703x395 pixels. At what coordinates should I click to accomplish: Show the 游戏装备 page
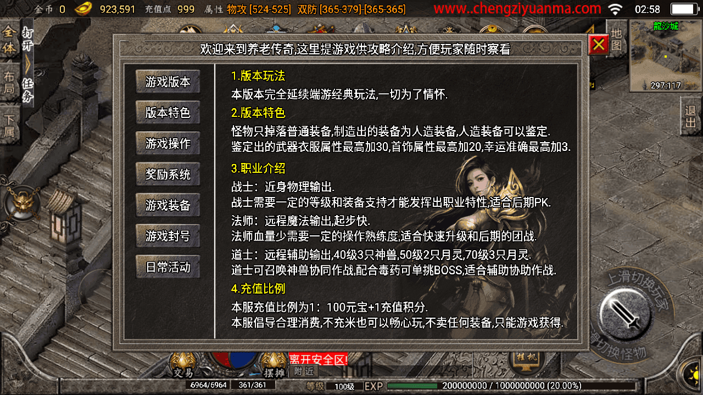(x=168, y=205)
